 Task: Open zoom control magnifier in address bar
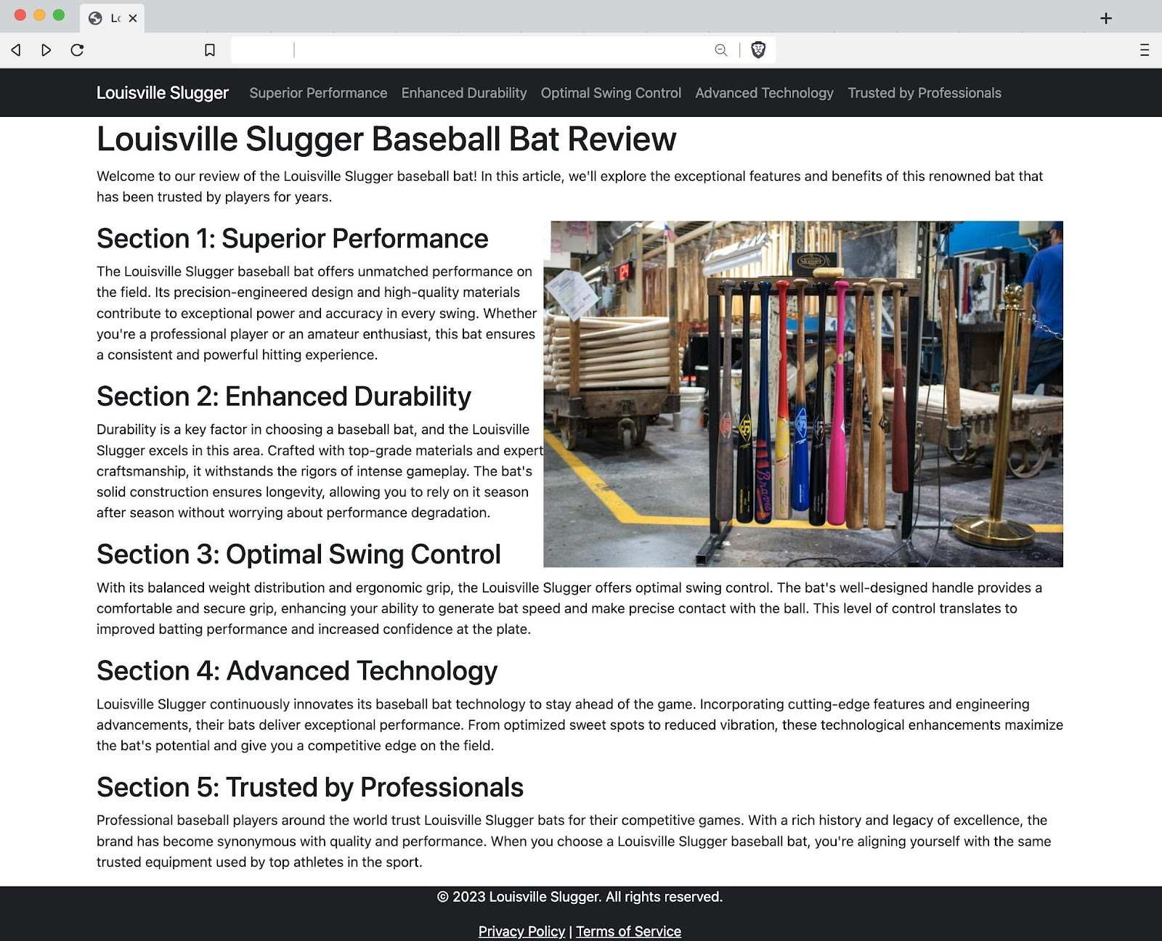point(720,50)
